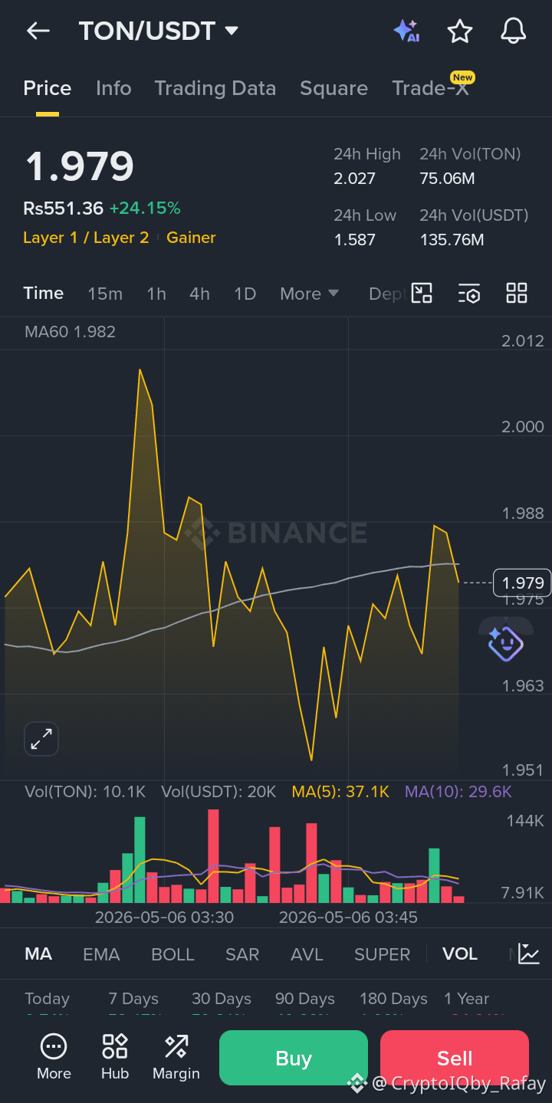Screen dimensions: 552x1103
Task: Click the 2026-05-06 03:45 time axis label
Action: point(348,917)
